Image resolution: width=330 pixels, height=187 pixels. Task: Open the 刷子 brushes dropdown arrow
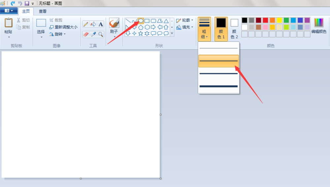(x=115, y=37)
